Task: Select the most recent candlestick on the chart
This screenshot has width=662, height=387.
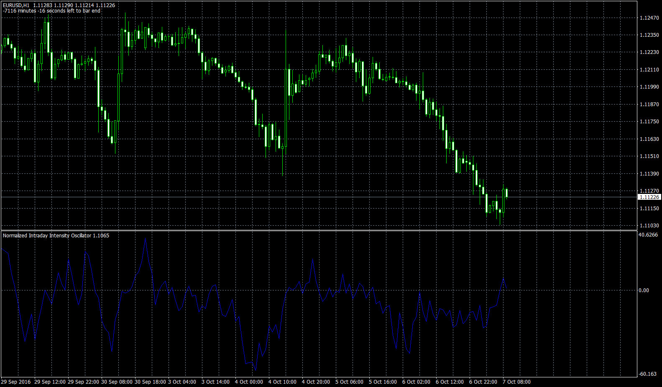Action: click(x=506, y=193)
